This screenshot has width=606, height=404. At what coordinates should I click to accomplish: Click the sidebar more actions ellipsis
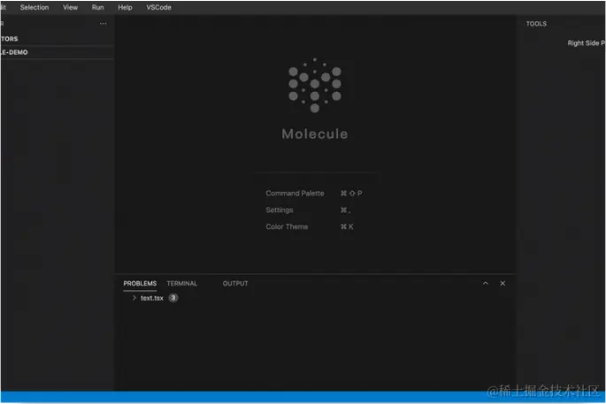(x=103, y=24)
